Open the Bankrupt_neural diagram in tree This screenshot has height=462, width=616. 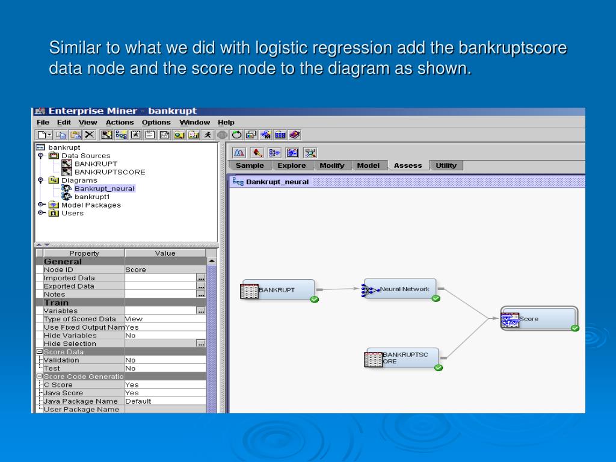[105, 188]
